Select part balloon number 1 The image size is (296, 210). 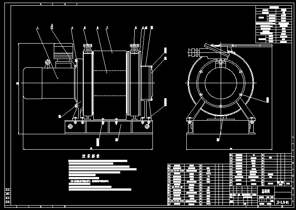[37, 28]
